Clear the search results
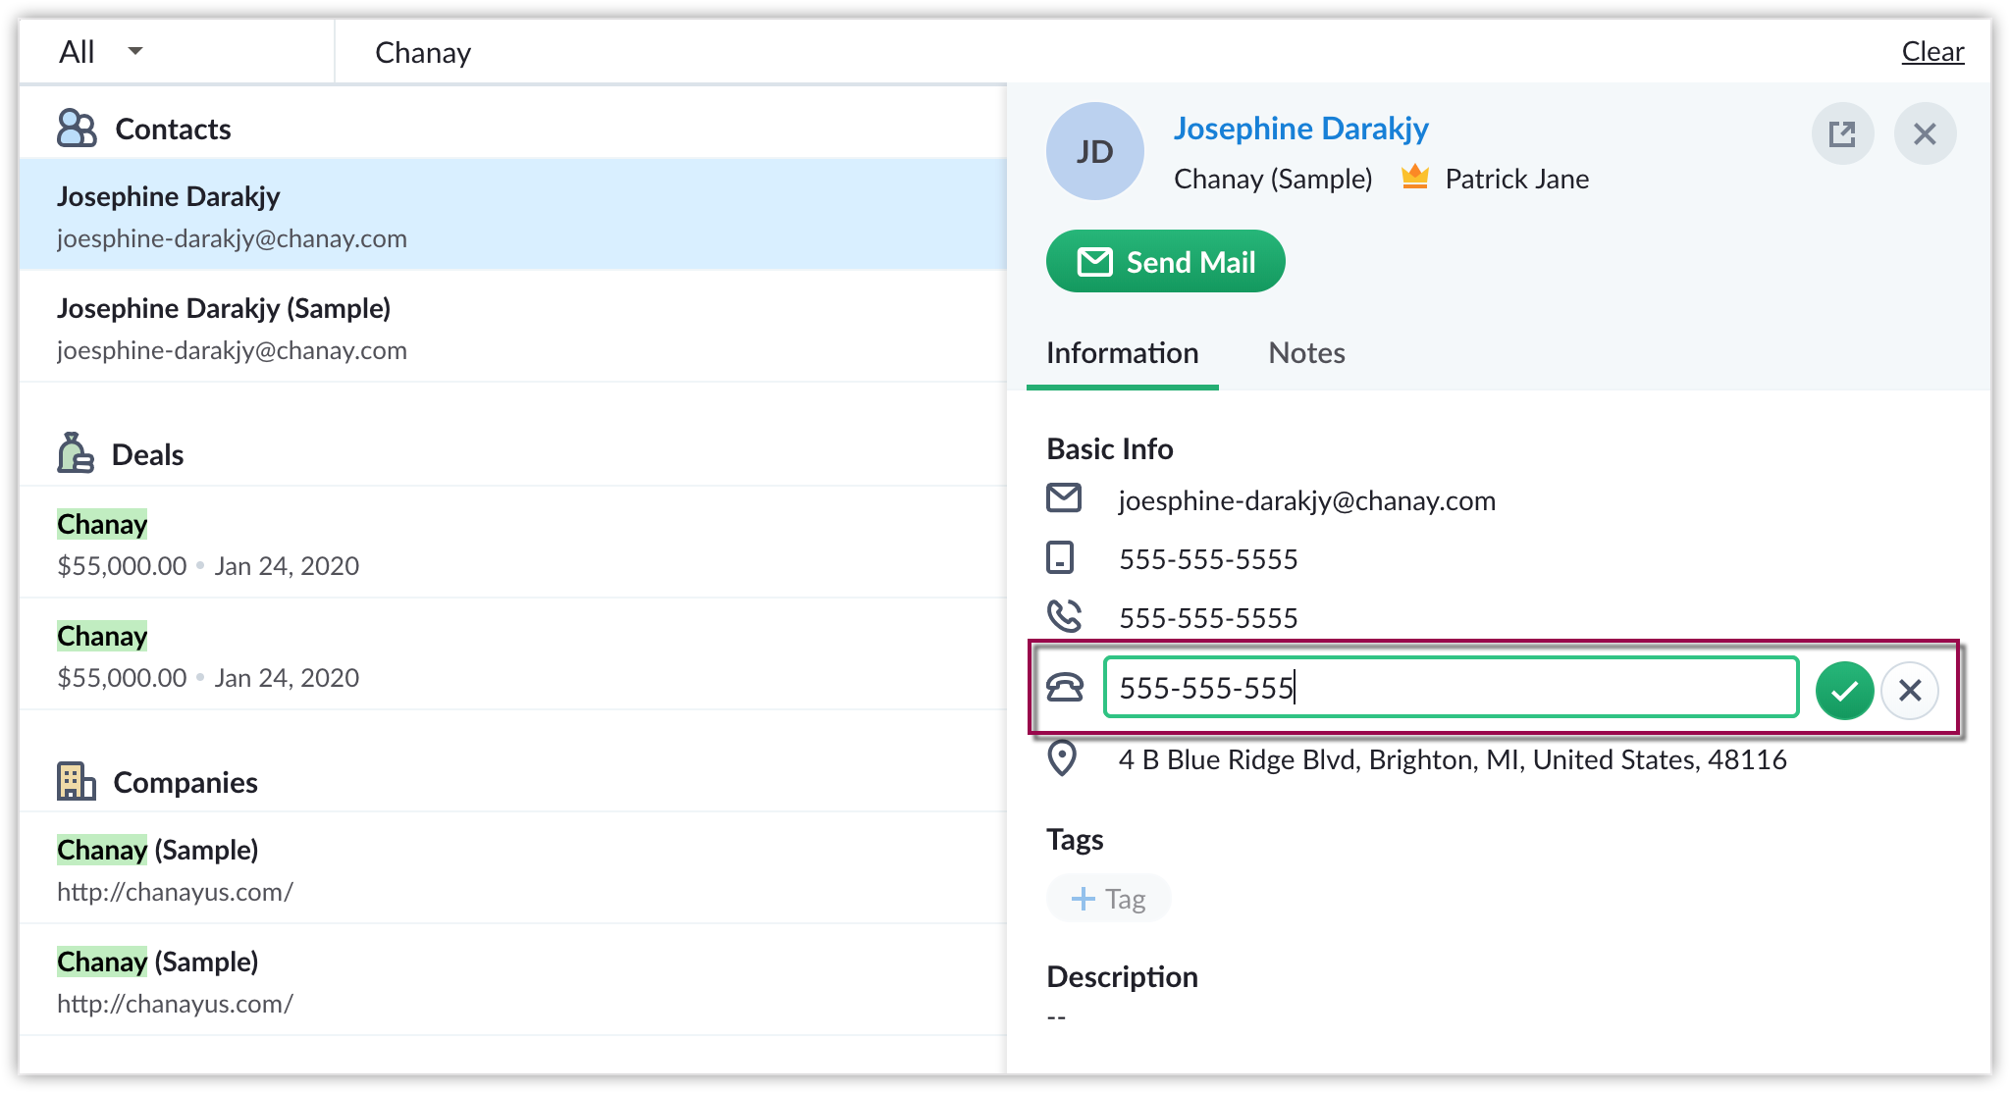Screen dimensions: 2010x1093 point(1931,52)
